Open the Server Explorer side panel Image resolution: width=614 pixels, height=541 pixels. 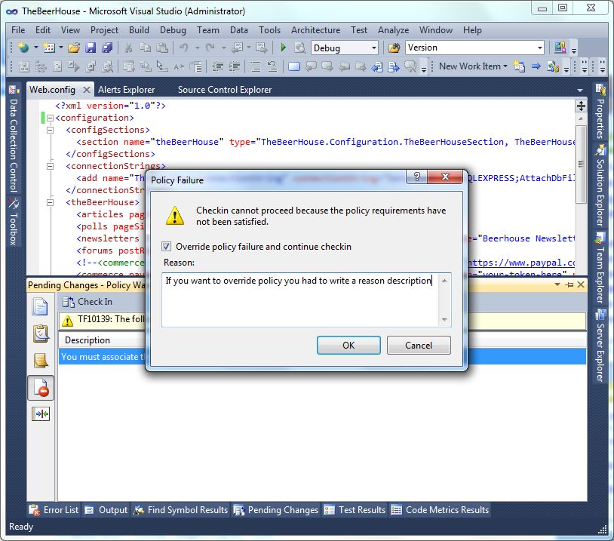tap(600, 346)
